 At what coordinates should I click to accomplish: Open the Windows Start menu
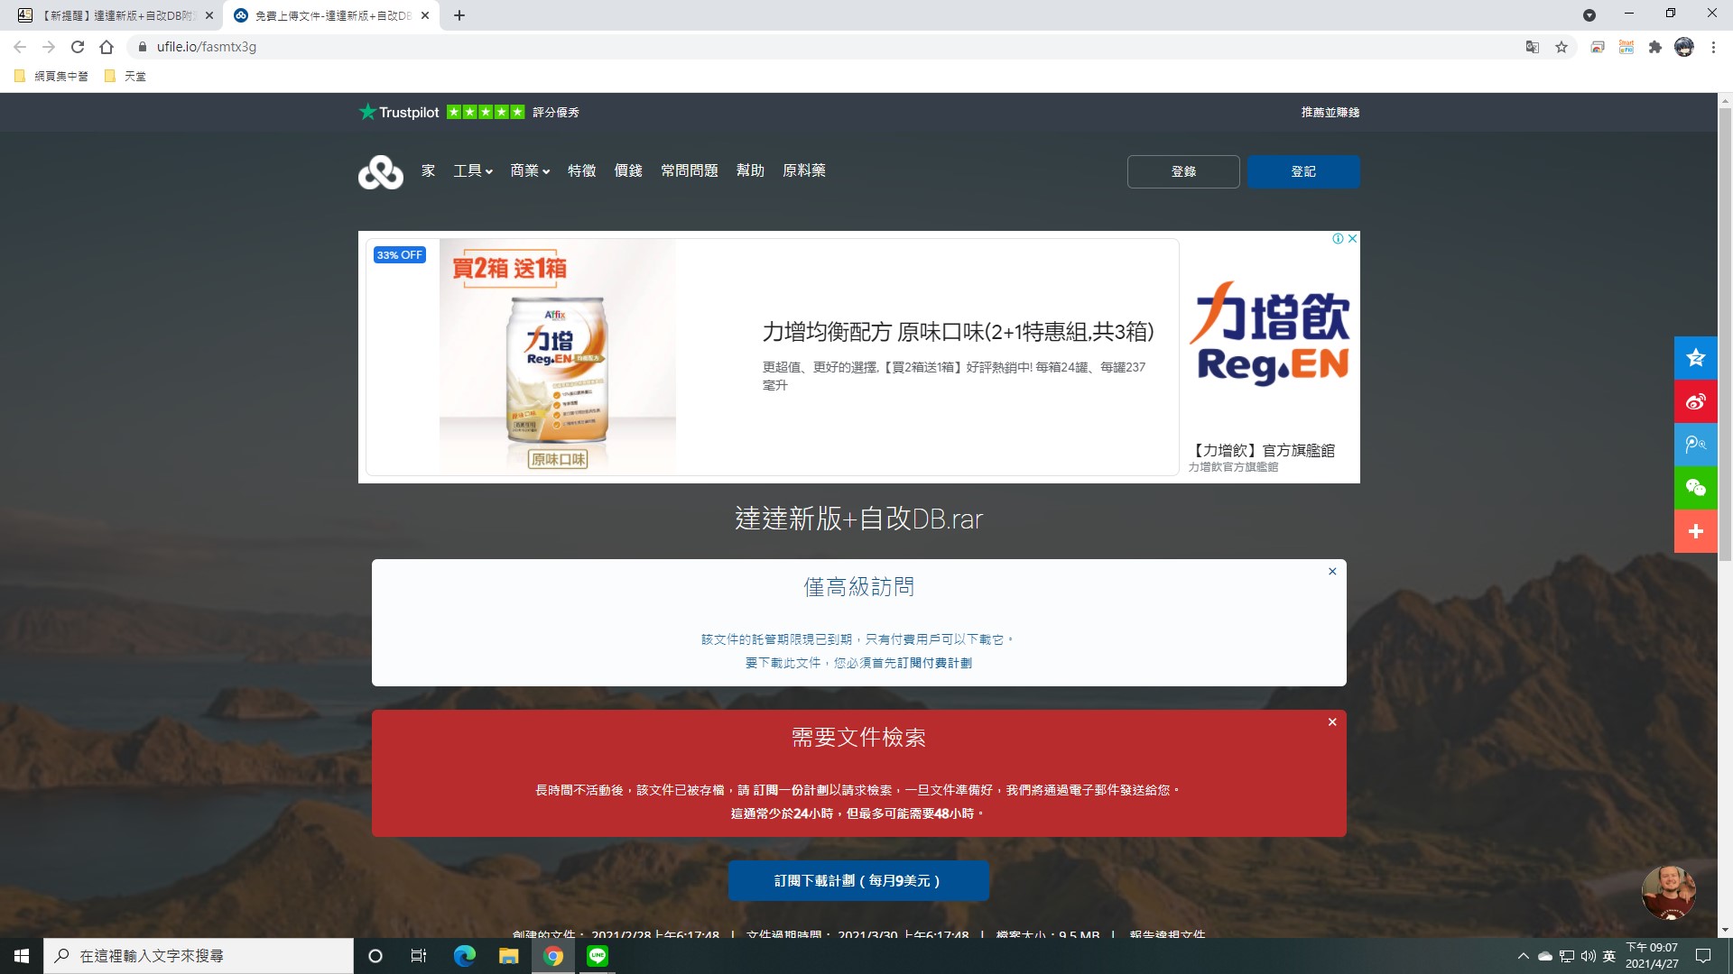pyautogui.click(x=22, y=956)
